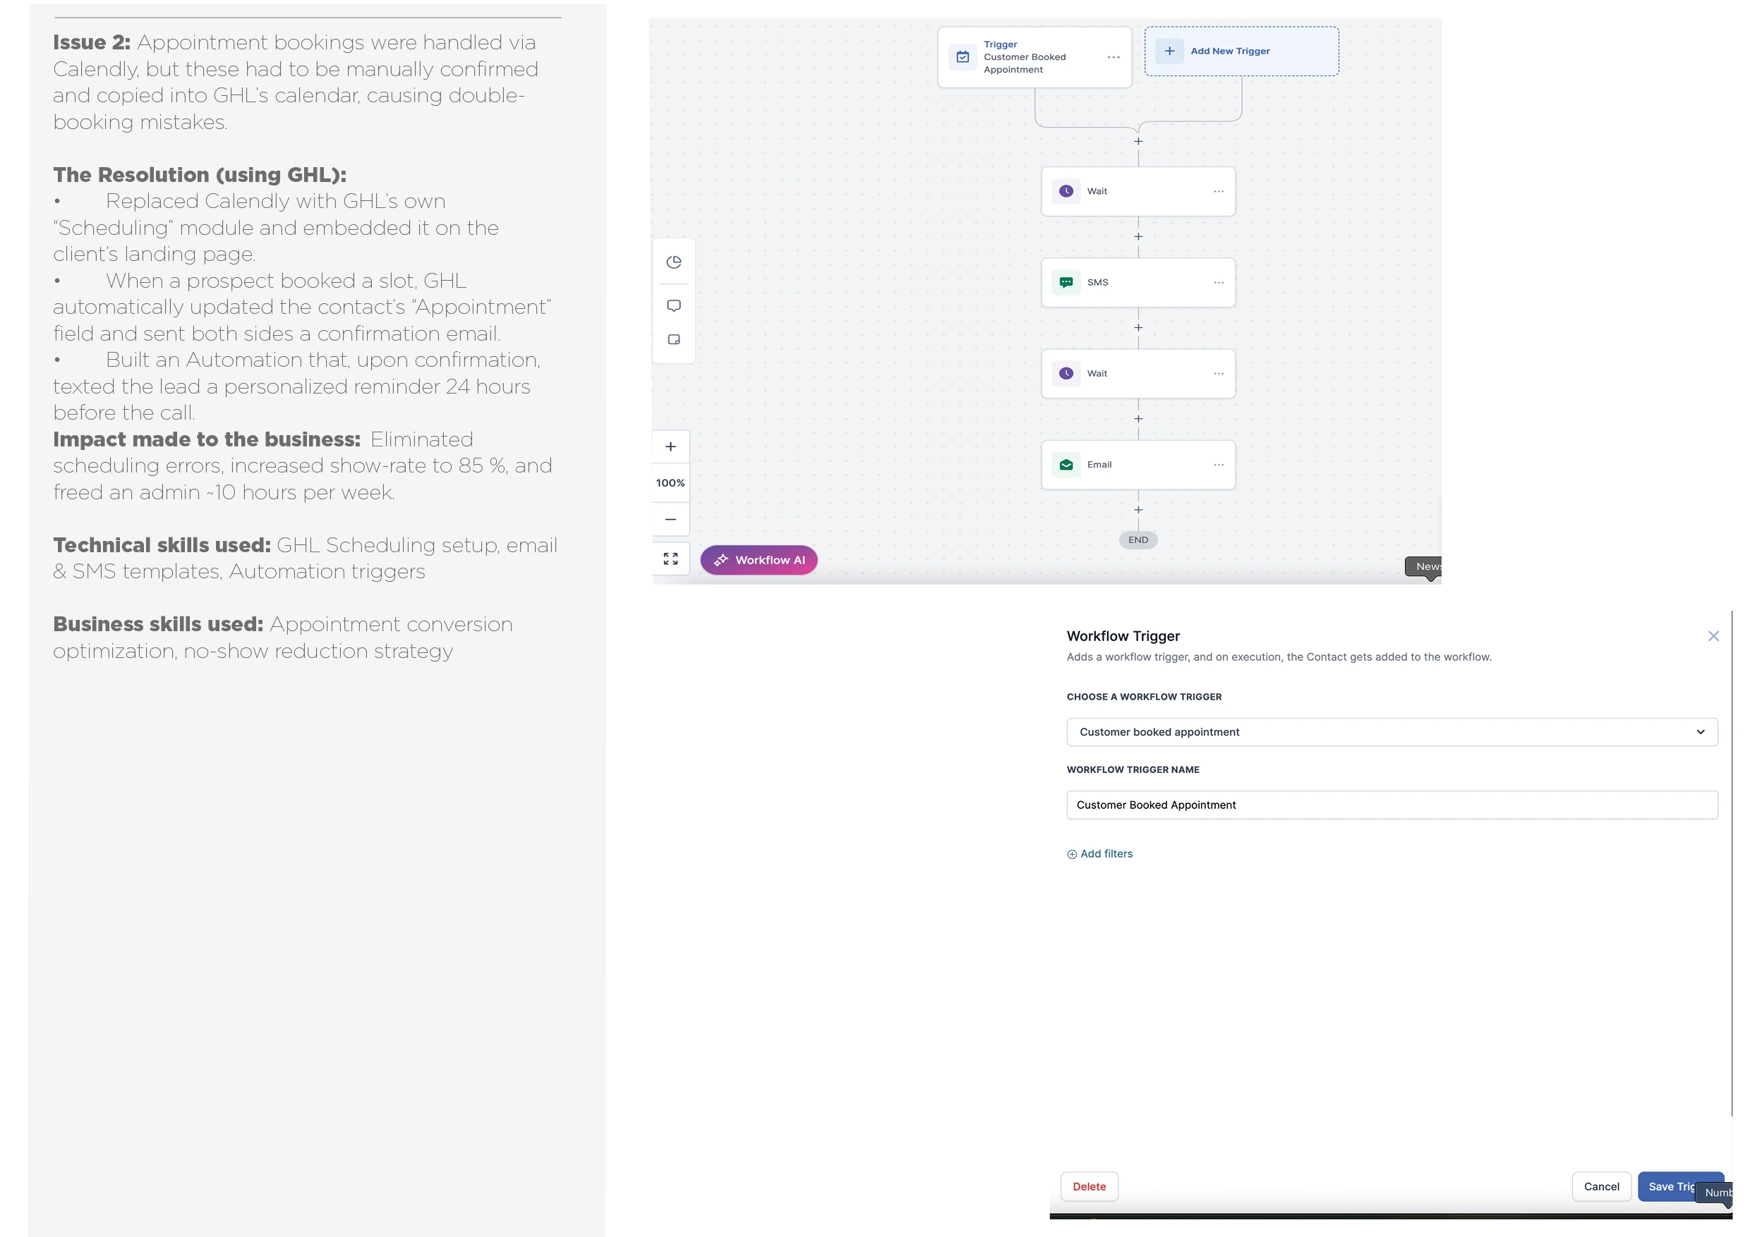Viewport: 1750px width, 1237px height.
Task: Close the Workflow Trigger panel
Action: click(x=1713, y=636)
